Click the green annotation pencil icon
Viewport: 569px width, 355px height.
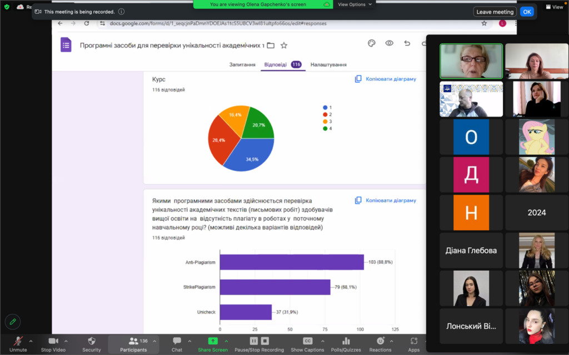(12, 321)
